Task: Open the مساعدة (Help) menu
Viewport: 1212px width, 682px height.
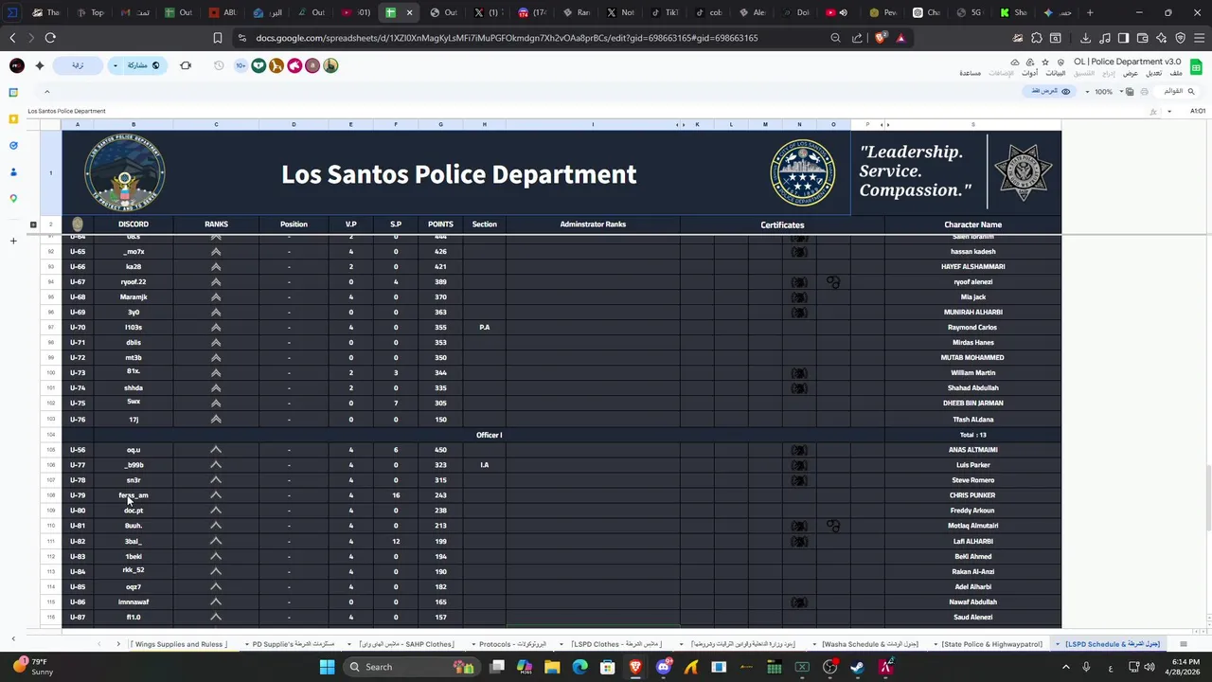Action: (970, 74)
